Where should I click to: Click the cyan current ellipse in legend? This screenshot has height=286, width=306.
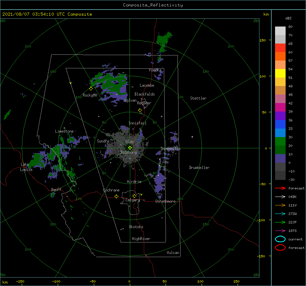[x=280, y=239]
